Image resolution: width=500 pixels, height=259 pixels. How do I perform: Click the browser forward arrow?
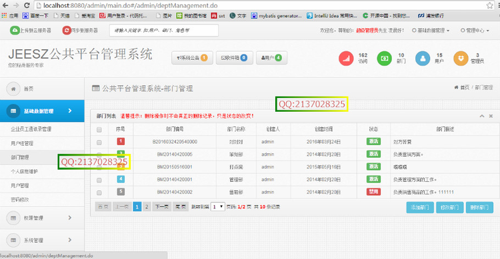point(16,5)
